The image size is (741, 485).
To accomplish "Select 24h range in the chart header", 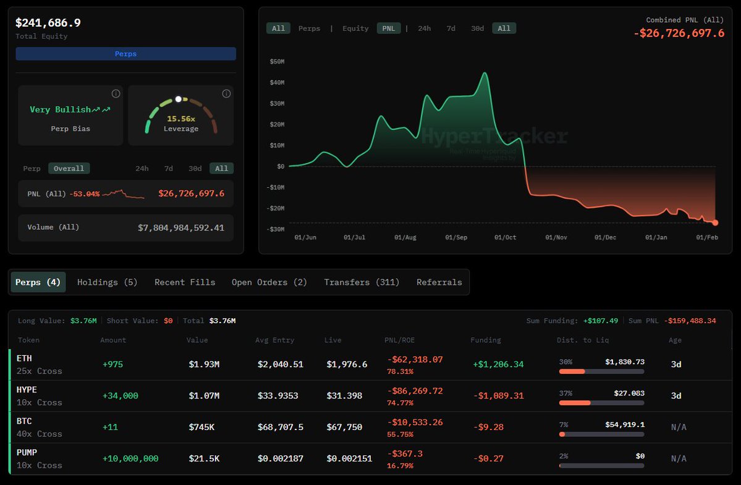I will (425, 28).
